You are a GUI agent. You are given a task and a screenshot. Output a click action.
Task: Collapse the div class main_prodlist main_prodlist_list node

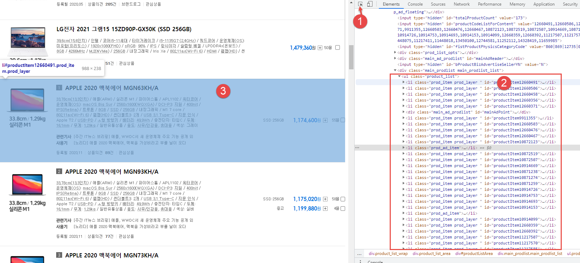click(x=395, y=70)
